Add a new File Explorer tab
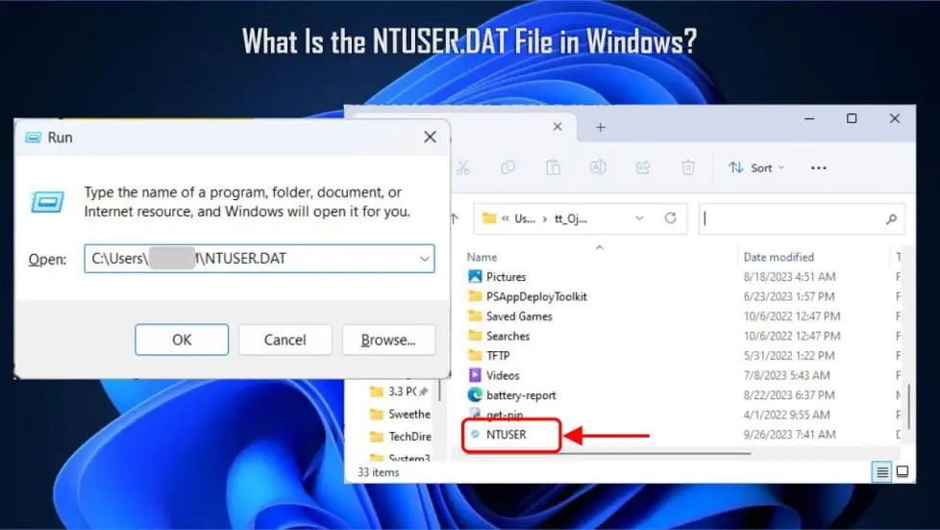The height and width of the screenshot is (530, 940). click(x=601, y=127)
